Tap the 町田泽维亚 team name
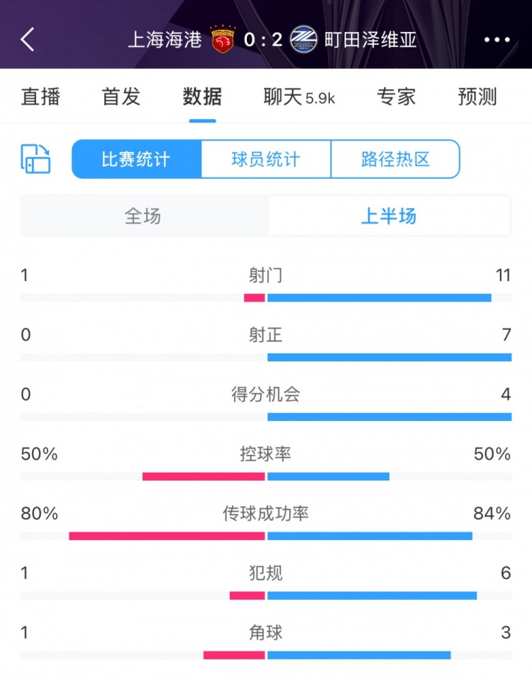This screenshot has height=680, width=532. (x=370, y=39)
